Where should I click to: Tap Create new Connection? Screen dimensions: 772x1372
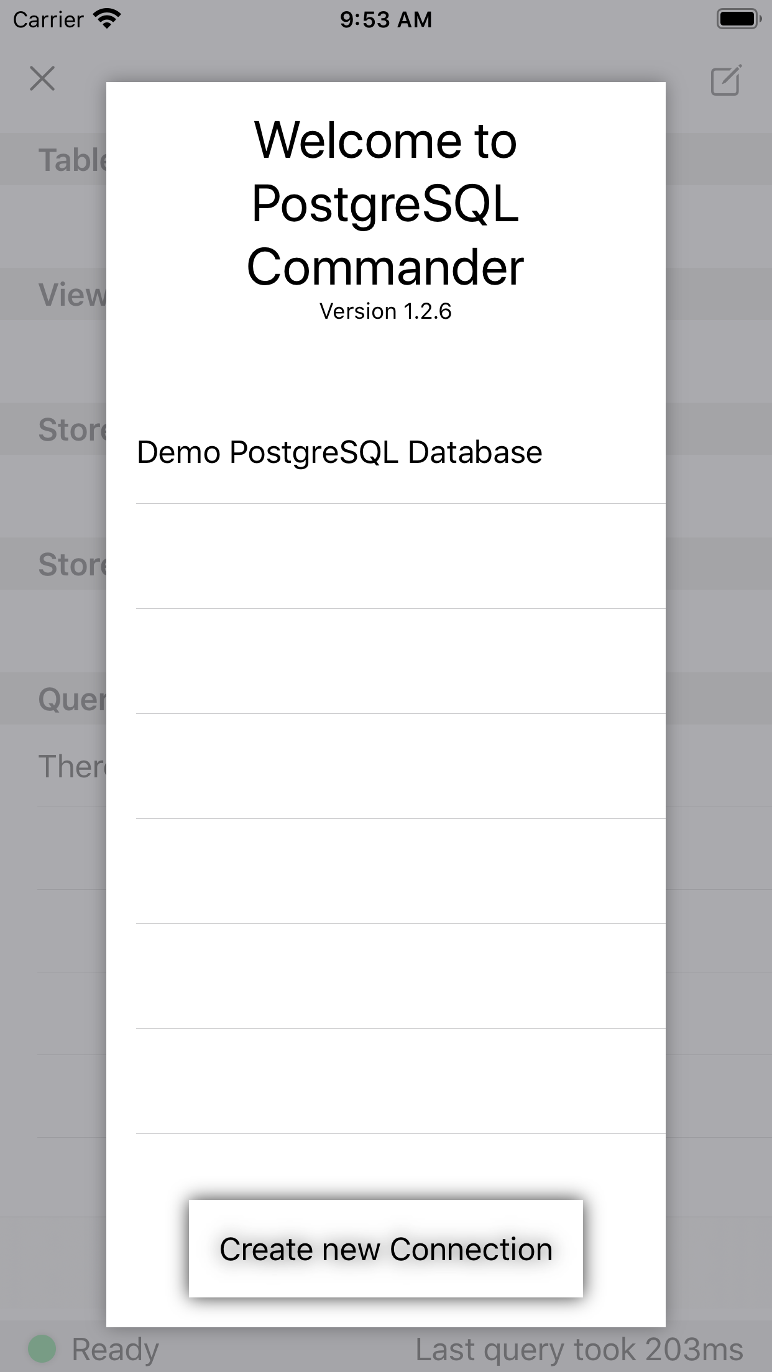point(386,1248)
